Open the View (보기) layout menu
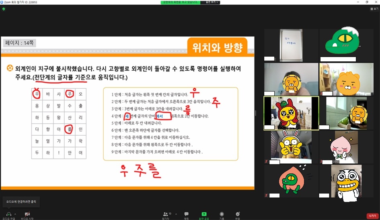 click(x=374, y=9)
